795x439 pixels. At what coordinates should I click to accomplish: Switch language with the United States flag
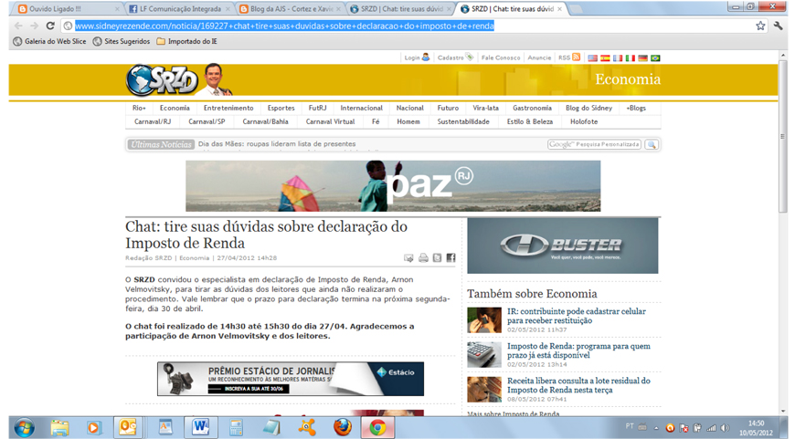click(592, 57)
